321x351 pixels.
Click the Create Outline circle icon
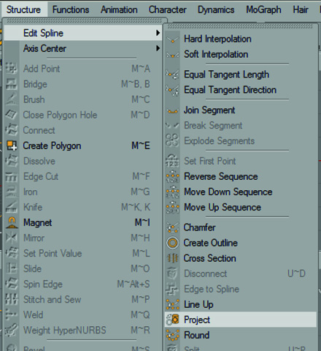click(x=173, y=243)
